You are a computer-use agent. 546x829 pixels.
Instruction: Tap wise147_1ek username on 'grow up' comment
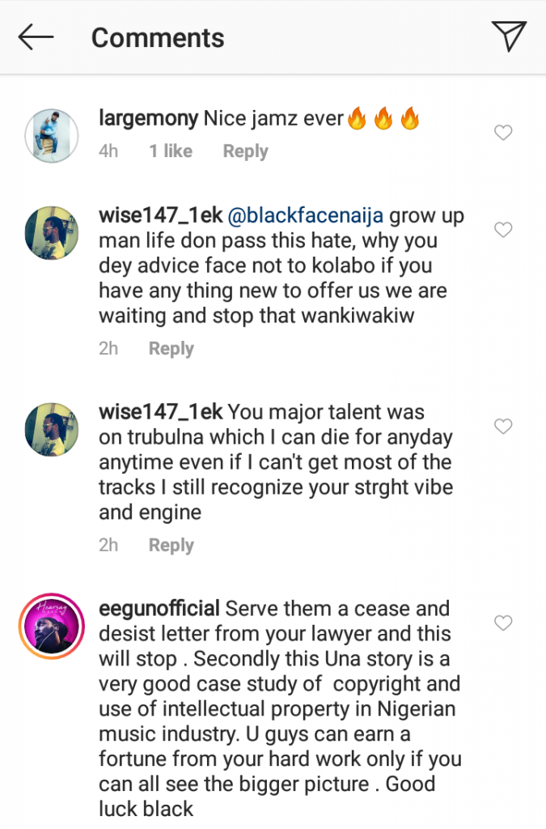point(160,217)
